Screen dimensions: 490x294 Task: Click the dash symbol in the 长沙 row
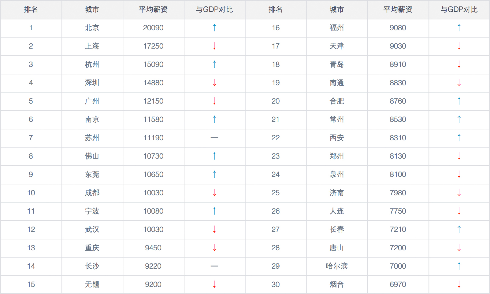point(214,266)
